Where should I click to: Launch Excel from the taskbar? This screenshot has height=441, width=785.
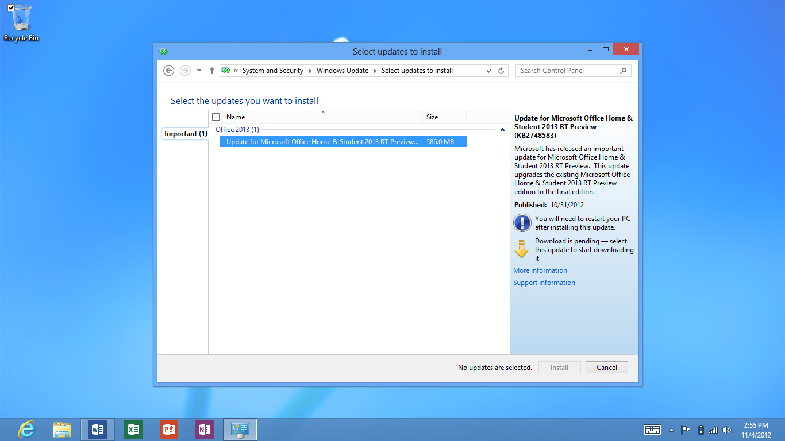click(133, 430)
